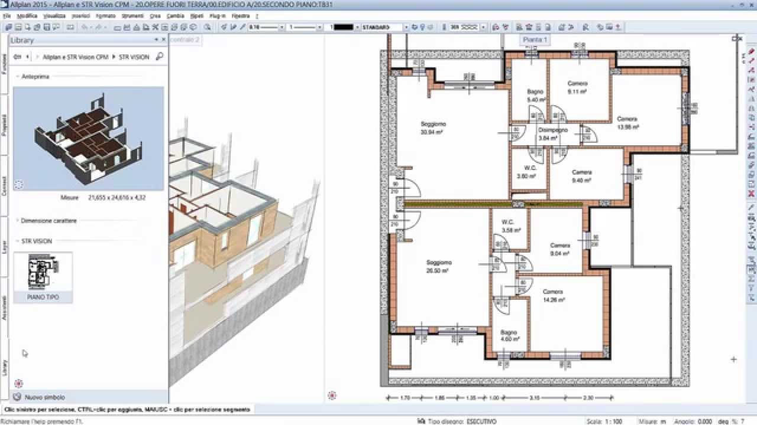Viewport: 757px width, 425px height.
Task: Go back using the Library back arrow
Action: (17, 57)
